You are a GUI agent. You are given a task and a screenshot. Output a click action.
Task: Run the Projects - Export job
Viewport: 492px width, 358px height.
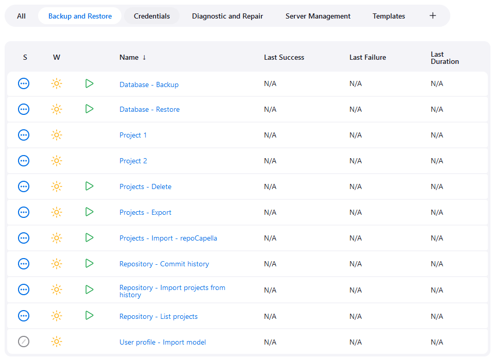(x=89, y=212)
